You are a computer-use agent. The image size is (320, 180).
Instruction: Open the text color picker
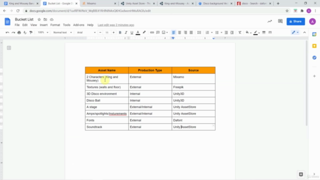tap(138, 32)
